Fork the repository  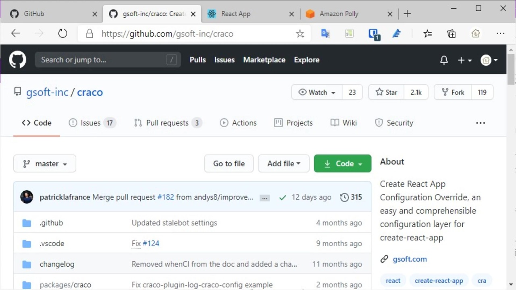(x=453, y=92)
